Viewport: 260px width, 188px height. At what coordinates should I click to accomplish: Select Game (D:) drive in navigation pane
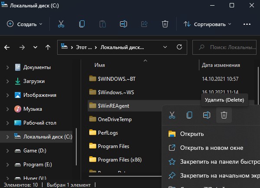click(x=35, y=151)
